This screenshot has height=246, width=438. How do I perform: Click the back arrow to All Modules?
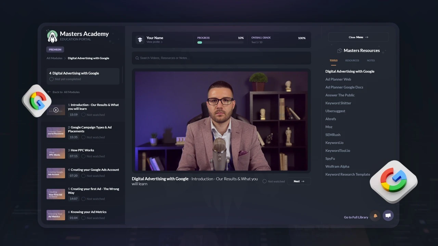click(49, 92)
